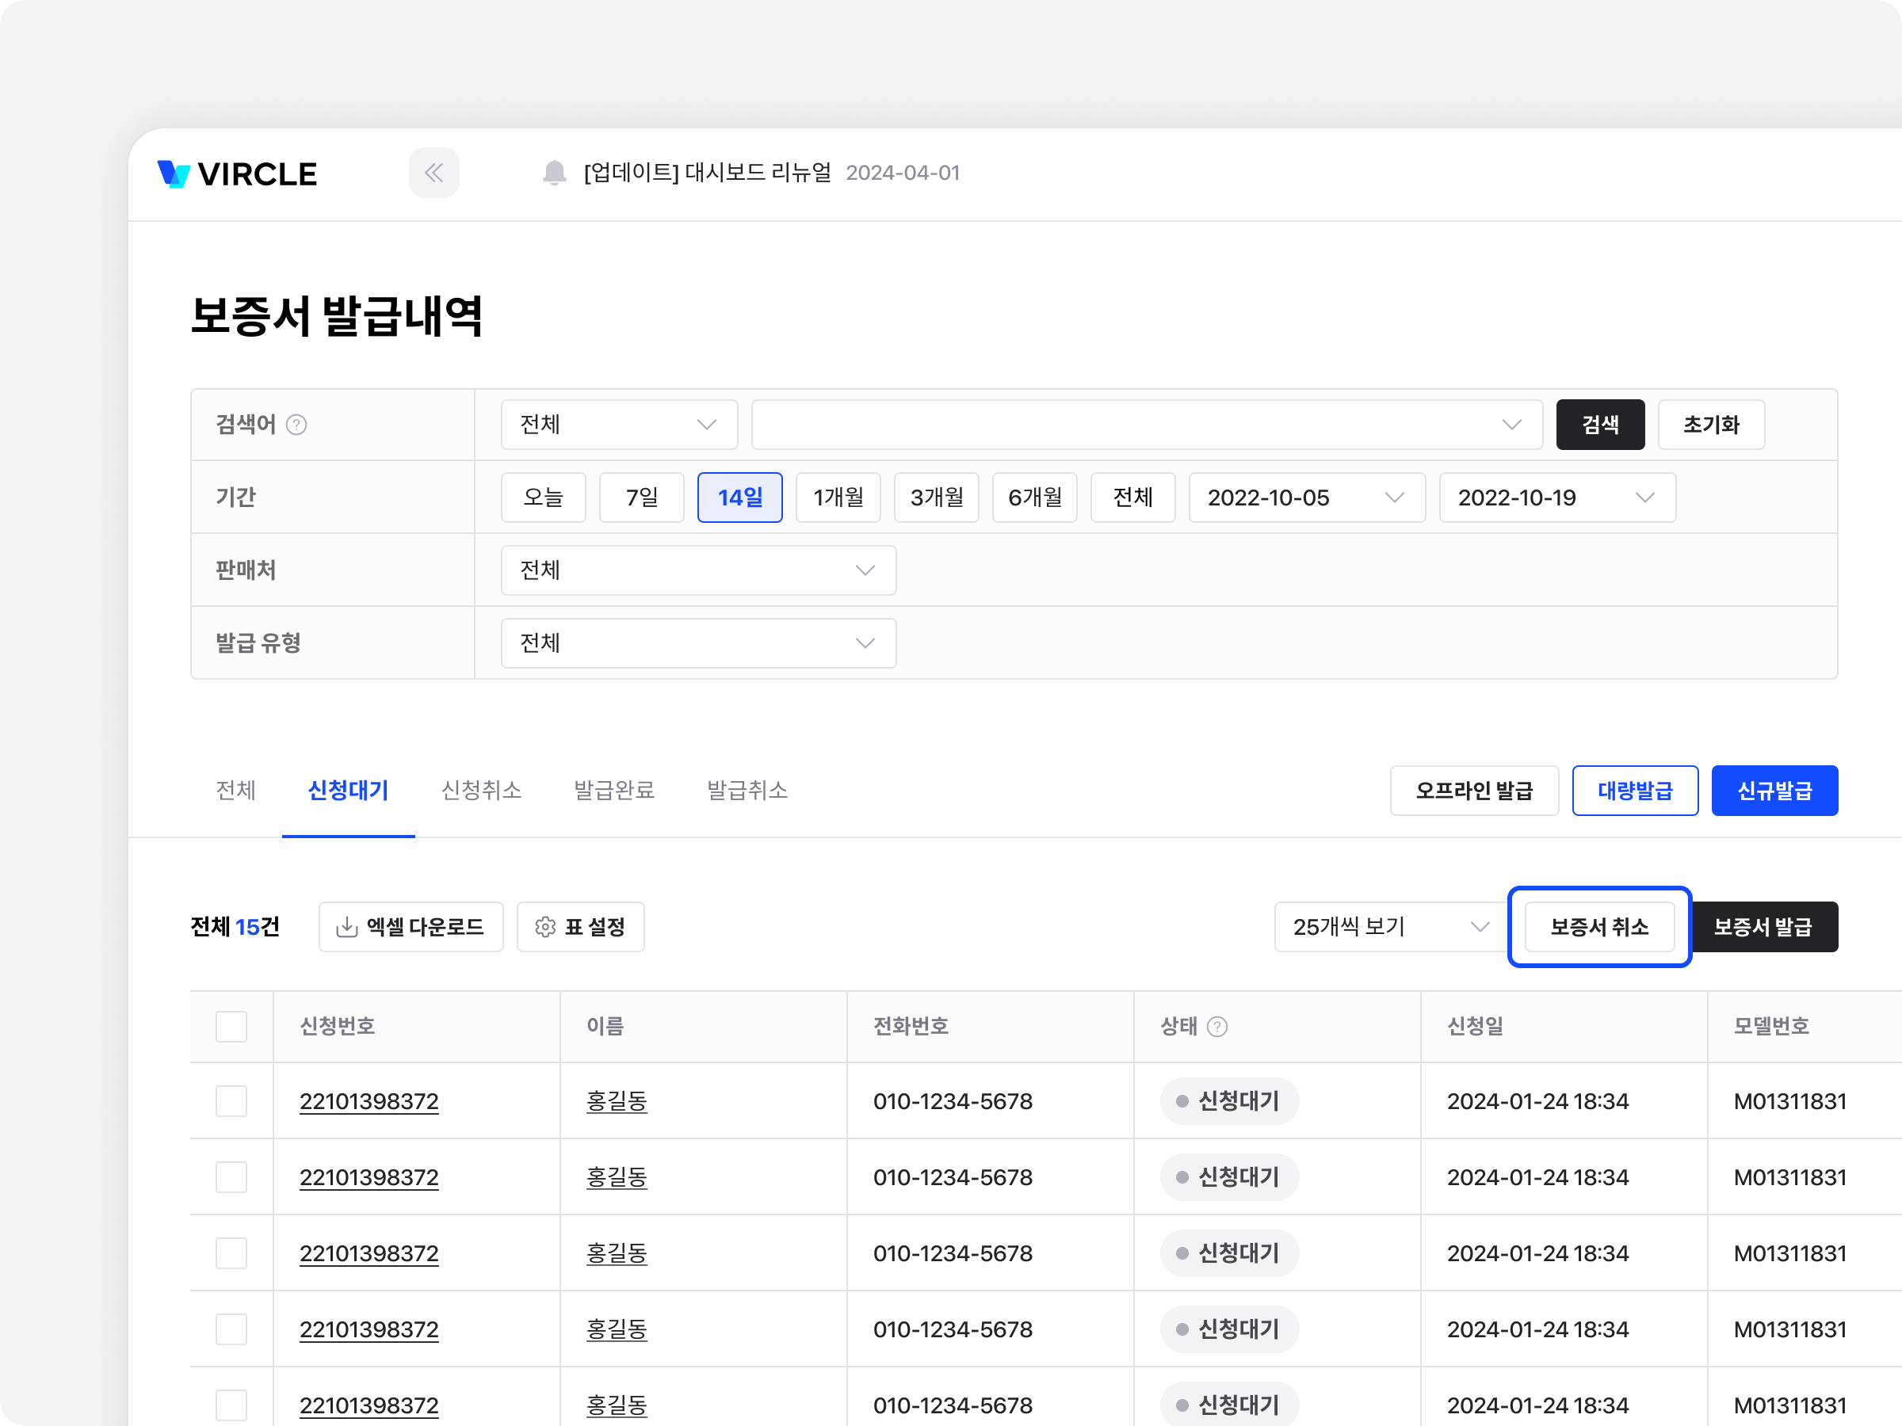
Task: Click the 보증서 취소 button
Action: pos(1599,927)
